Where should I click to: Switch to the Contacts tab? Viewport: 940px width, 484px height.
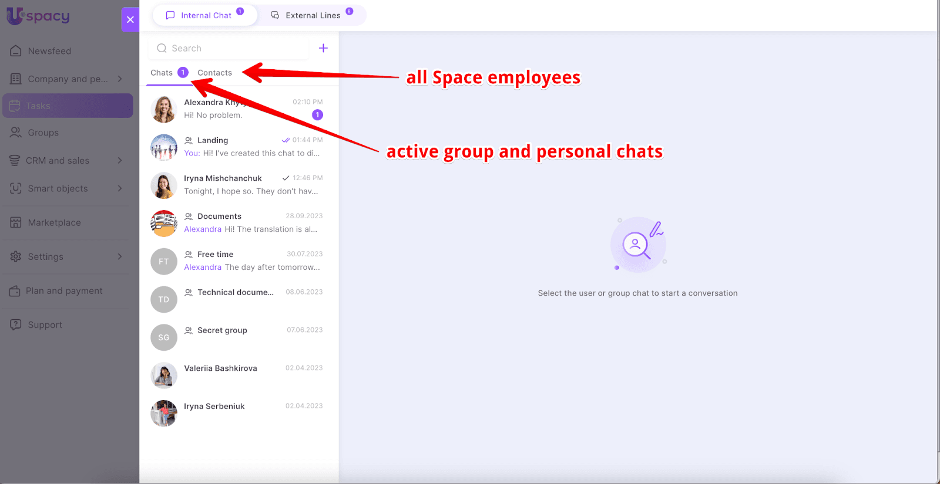[x=214, y=73]
